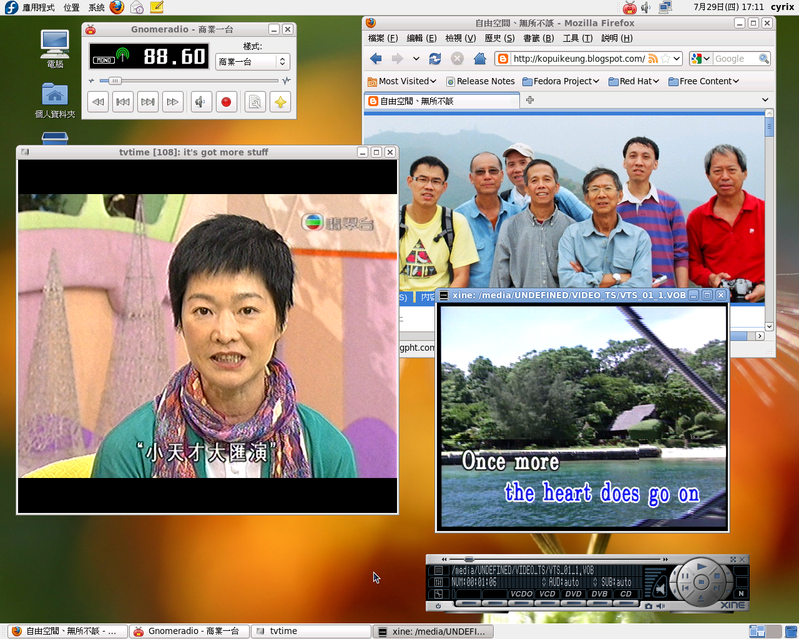
Task: Expand the Most Visited bookmarks dropdown
Action: (x=402, y=81)
